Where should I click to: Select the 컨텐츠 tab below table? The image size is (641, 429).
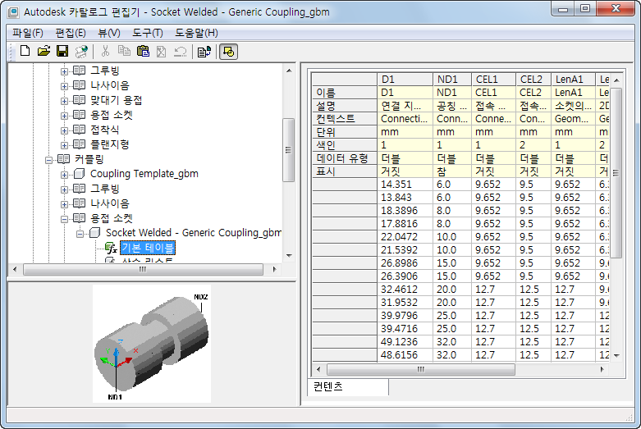[348, 386]
